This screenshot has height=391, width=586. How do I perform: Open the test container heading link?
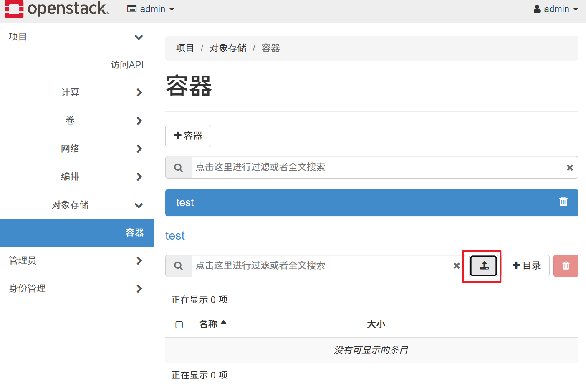point(175,235)
